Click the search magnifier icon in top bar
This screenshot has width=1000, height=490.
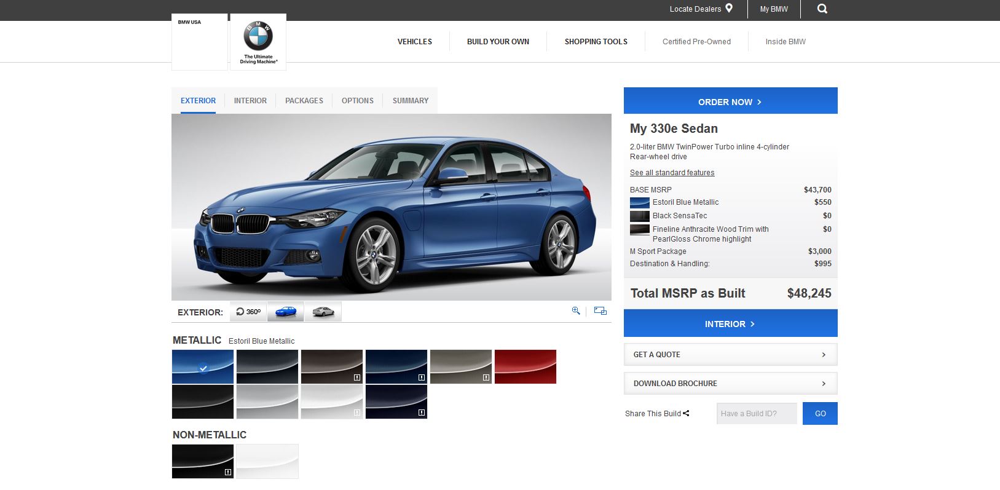coord(822,9)
